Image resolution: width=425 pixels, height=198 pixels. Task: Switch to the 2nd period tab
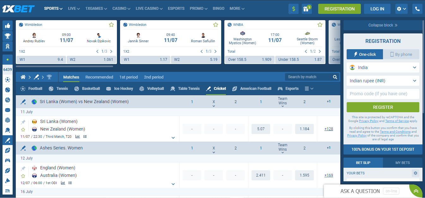[154, 77]
